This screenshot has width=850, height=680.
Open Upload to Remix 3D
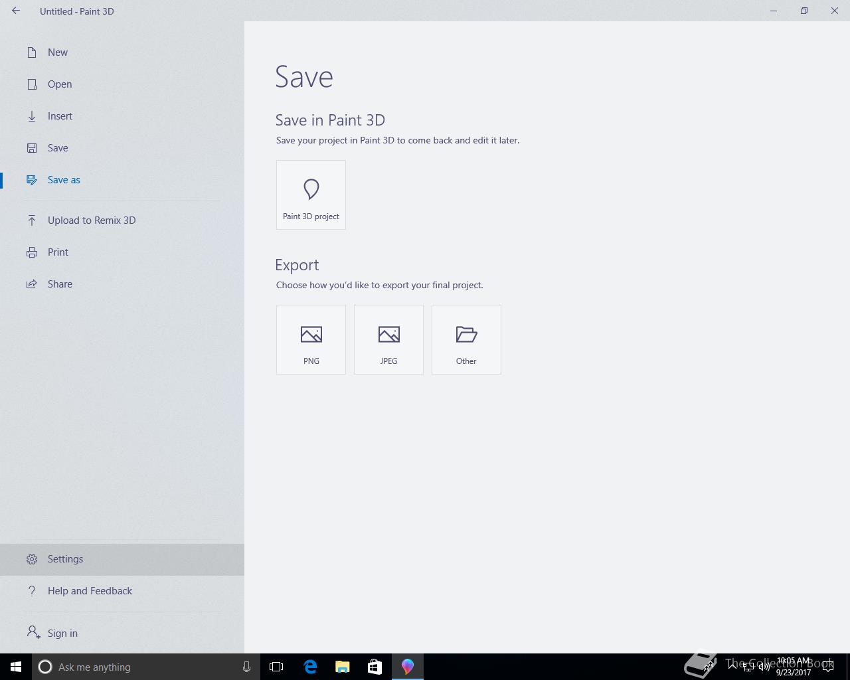point(122,220)
